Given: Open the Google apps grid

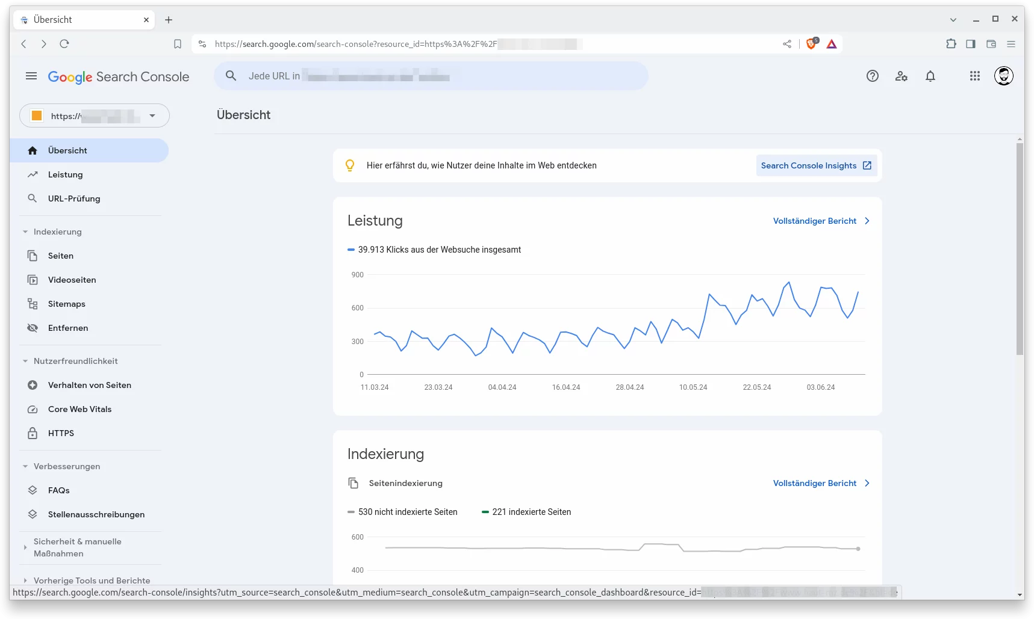Looking at the screenshot, I should [974, 76].
